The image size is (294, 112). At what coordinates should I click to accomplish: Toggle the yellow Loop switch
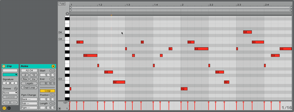tap(47, 91)
